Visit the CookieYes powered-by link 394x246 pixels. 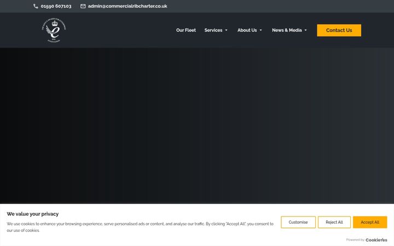coord(376,240)
